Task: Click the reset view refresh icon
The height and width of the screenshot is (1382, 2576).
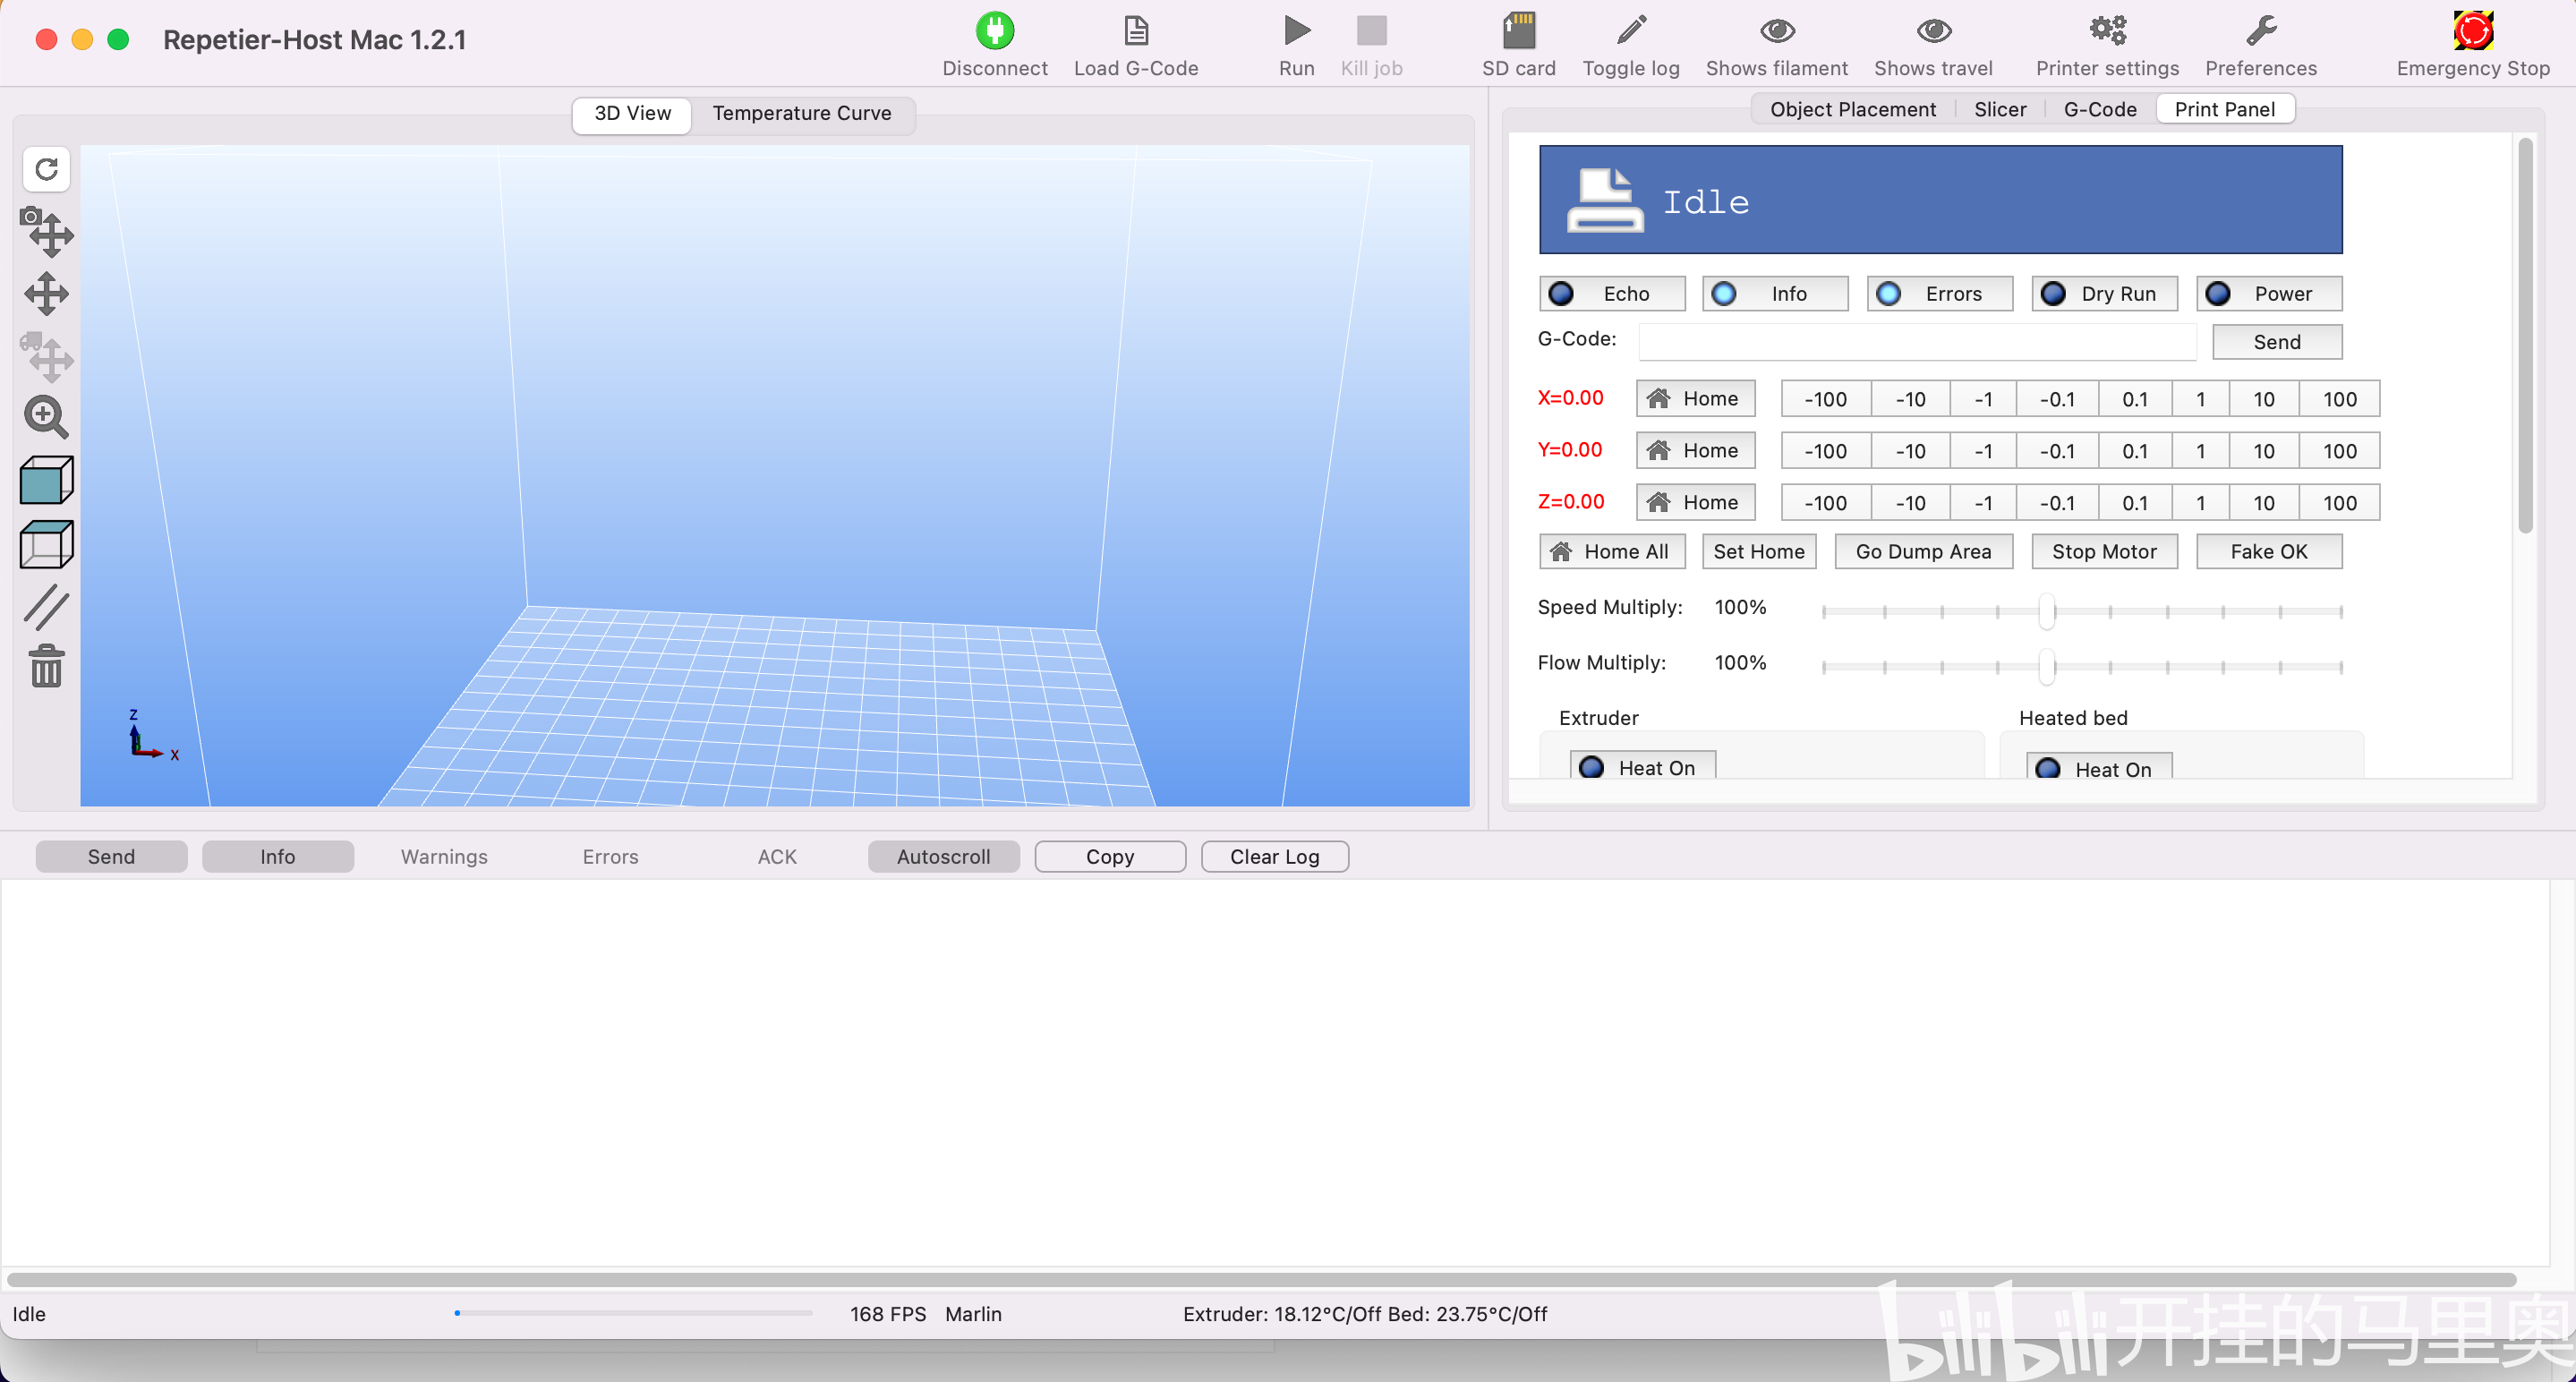Action: (46, 169)
